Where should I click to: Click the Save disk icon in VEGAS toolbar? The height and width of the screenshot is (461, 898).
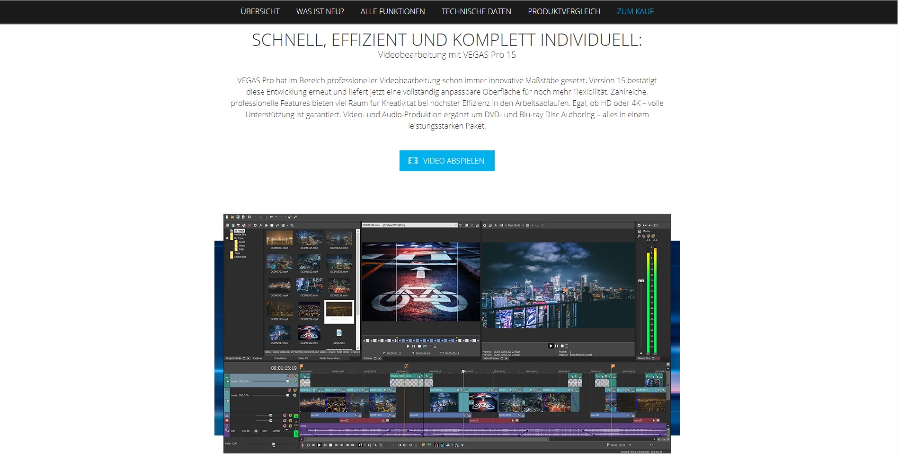pos(238,217)
